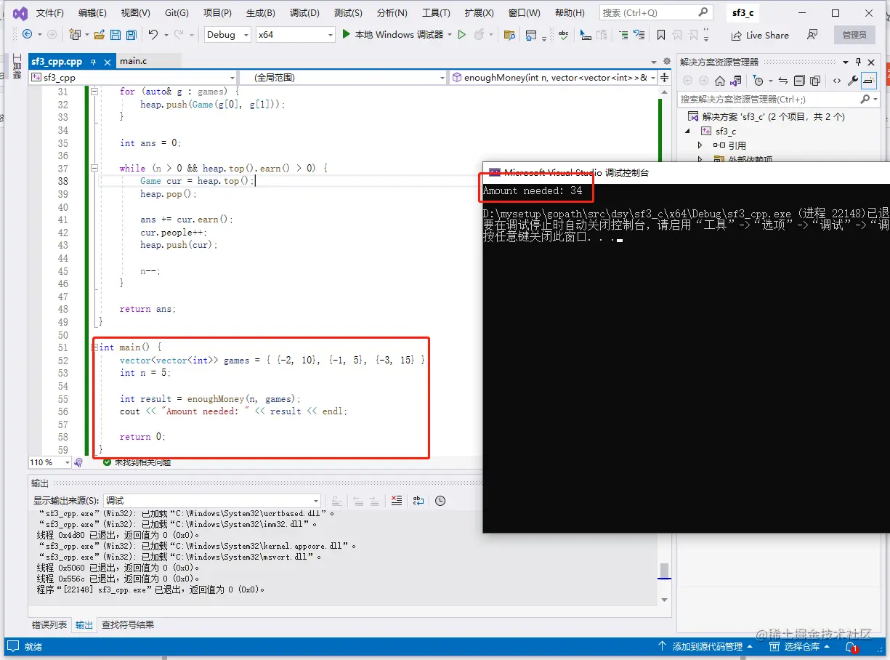Viewport: 890px width, 660px height.
Task: Open the output source 调试 dropdown
Action: click(211, 501)
